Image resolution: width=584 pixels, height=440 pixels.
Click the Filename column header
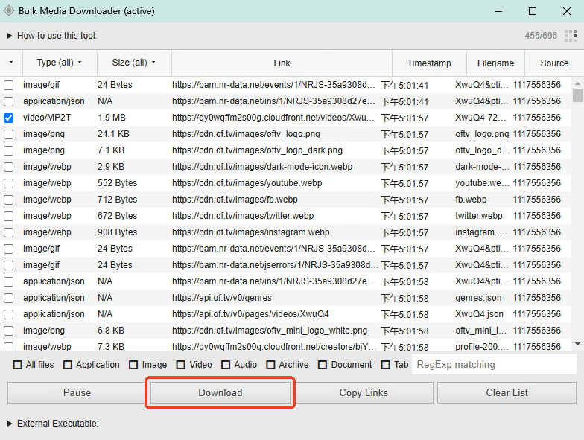click(495, 63)
